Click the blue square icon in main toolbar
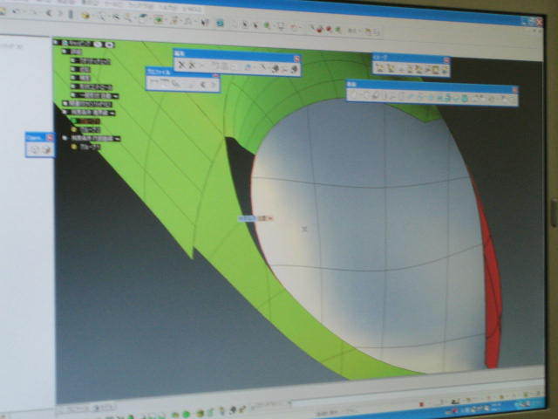Image resolution: width=558 pixels, height=419 pixels. point(221,24)
